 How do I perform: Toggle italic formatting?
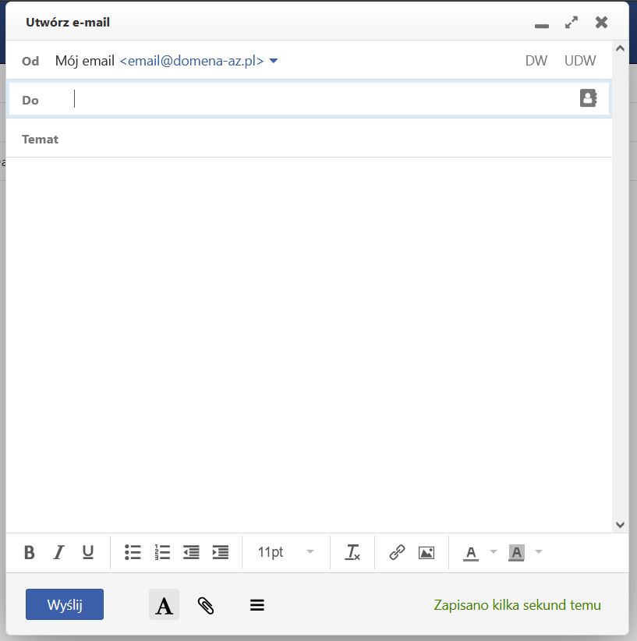click(59, 552)
